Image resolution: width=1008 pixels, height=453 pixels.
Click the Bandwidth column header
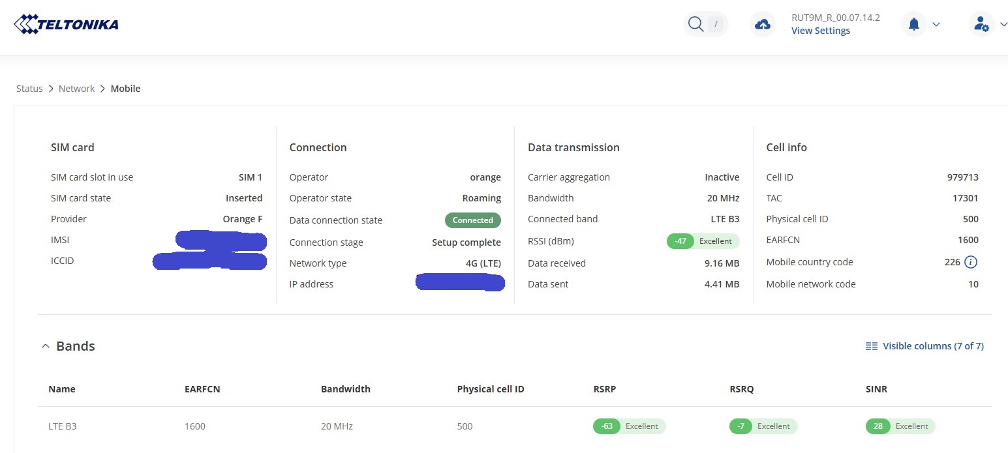point(346,389)
